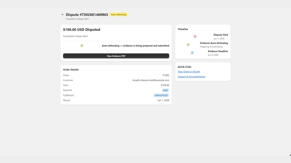This screenshot has height=163, width=291.
Task: Click the Auto-defending evidence being prepared message
Action: click(x=135, y=46)
